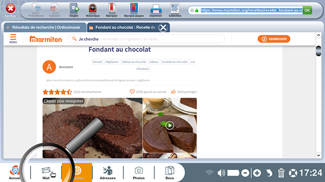Viewport: 325px width, 182px height.
Task: Click the URL address field
Action: pyautogui.click(x=251, y=10)
